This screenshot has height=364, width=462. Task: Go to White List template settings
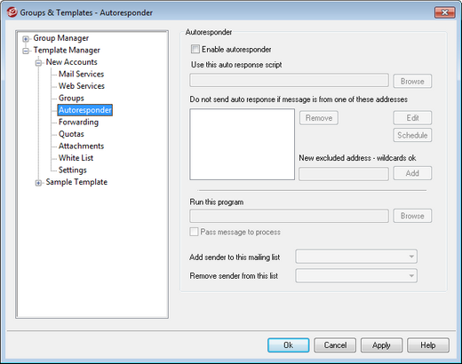(x=76, y=158)
